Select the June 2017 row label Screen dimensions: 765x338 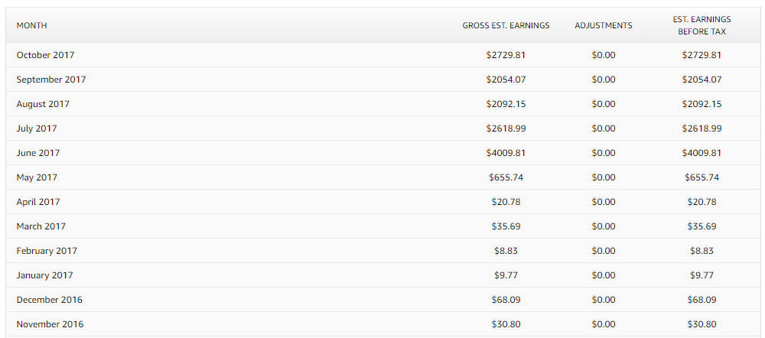(38, 153)
